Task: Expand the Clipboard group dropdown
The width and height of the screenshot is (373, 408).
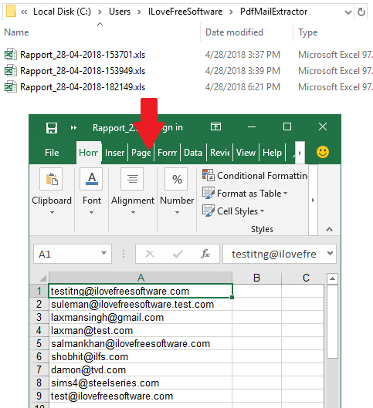Action: [x=52, y=212]
